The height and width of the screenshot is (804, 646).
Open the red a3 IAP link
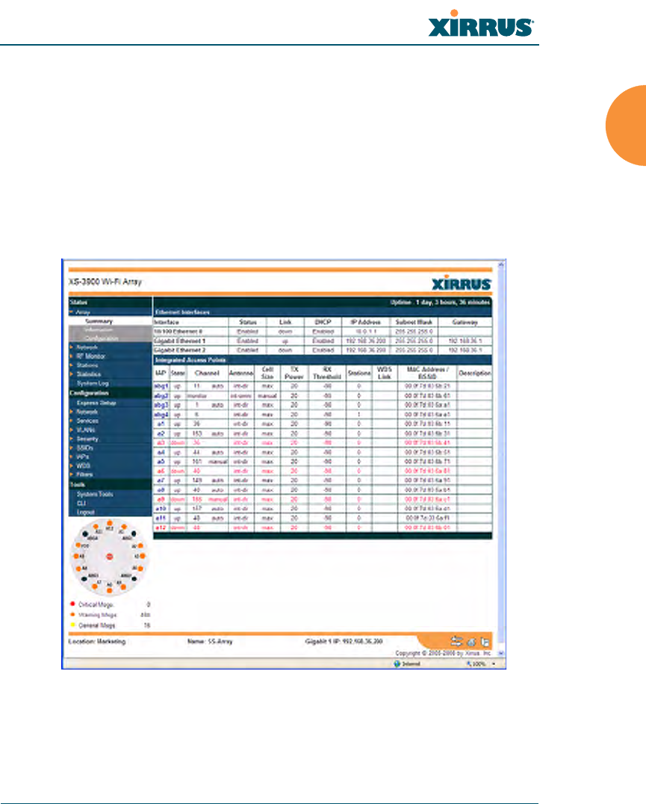[x=161, y=443]
